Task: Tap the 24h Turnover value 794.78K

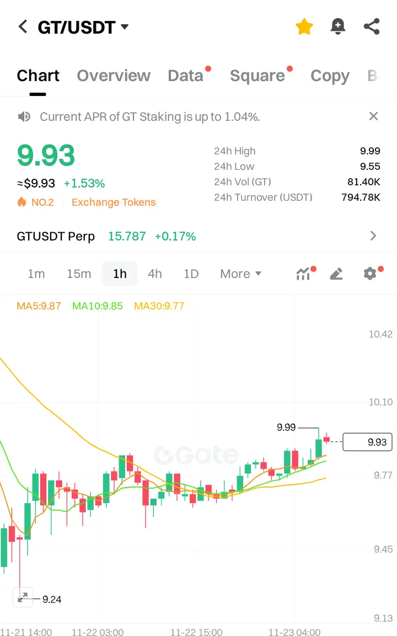Action: [x=361, y=197]
